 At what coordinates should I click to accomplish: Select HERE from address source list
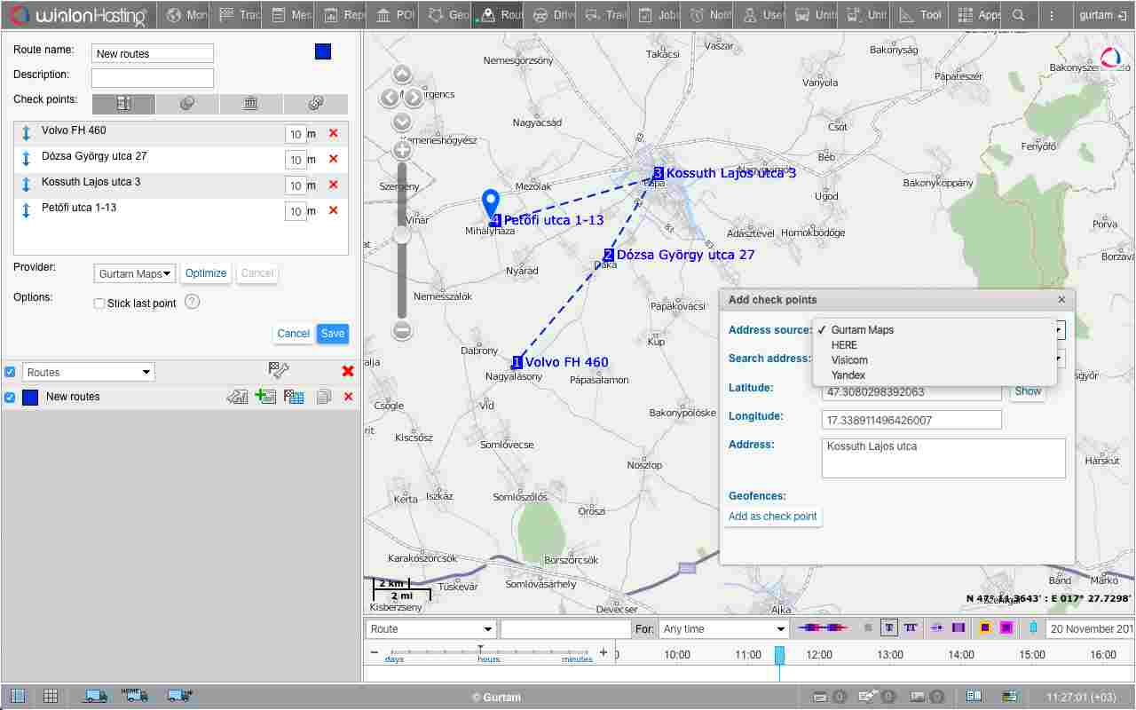pos(844,344)
